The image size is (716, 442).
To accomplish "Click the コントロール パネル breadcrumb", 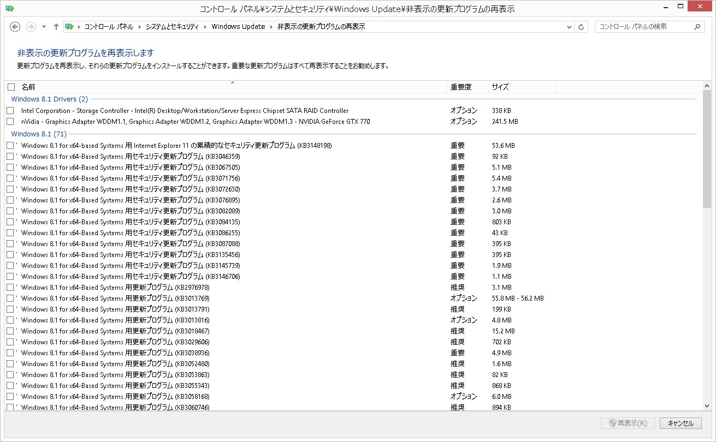I will (x=109, y=27).
